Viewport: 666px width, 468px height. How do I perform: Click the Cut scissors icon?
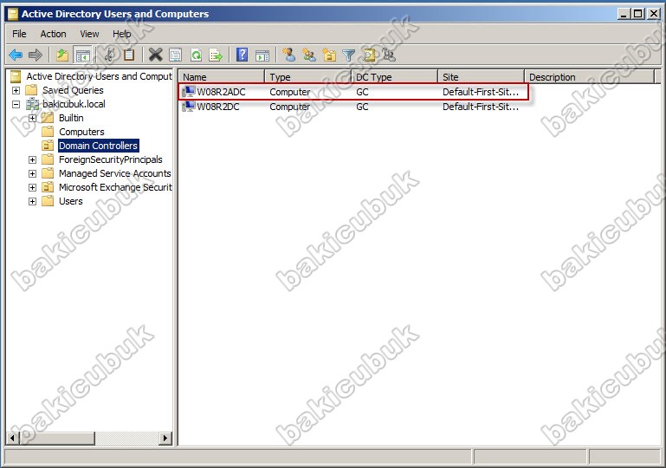[110, 55]
